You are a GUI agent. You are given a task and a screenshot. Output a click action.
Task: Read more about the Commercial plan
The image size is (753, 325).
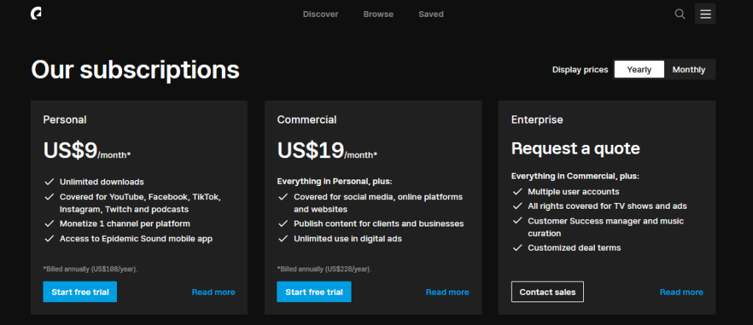point(447,292)
